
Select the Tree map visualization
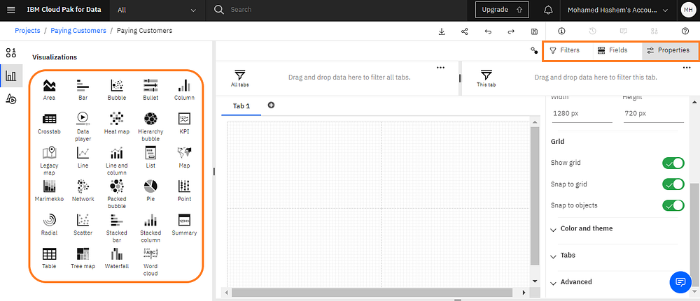coord(83,258)
